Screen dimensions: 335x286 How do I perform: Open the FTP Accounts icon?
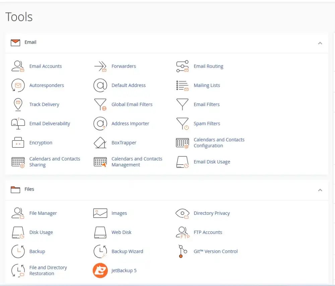coord(182,232)
